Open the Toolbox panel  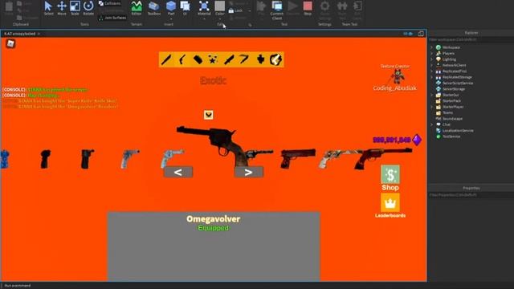(x=153, y=8)
